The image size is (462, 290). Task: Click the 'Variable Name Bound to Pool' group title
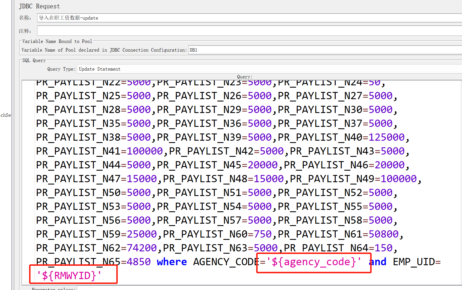pos(57,41)
